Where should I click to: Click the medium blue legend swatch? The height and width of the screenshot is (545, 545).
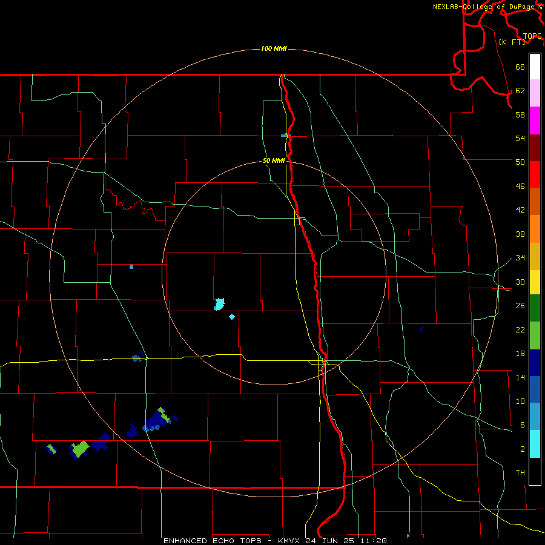[x=535, y=389]
